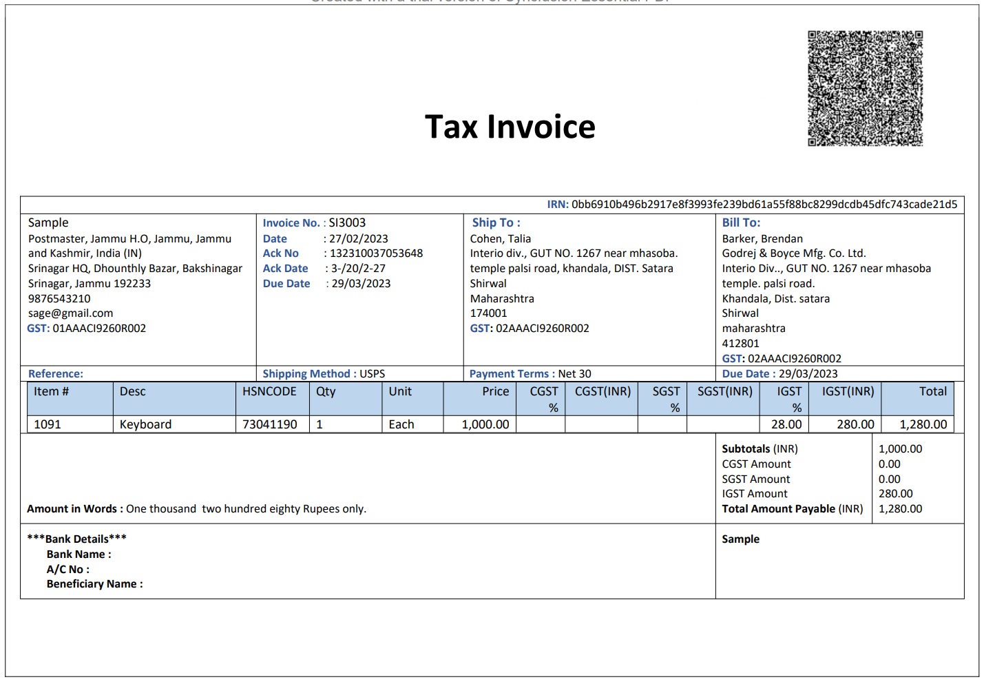Click the Beneficiary Name label
984x684 pixels.
94,584
